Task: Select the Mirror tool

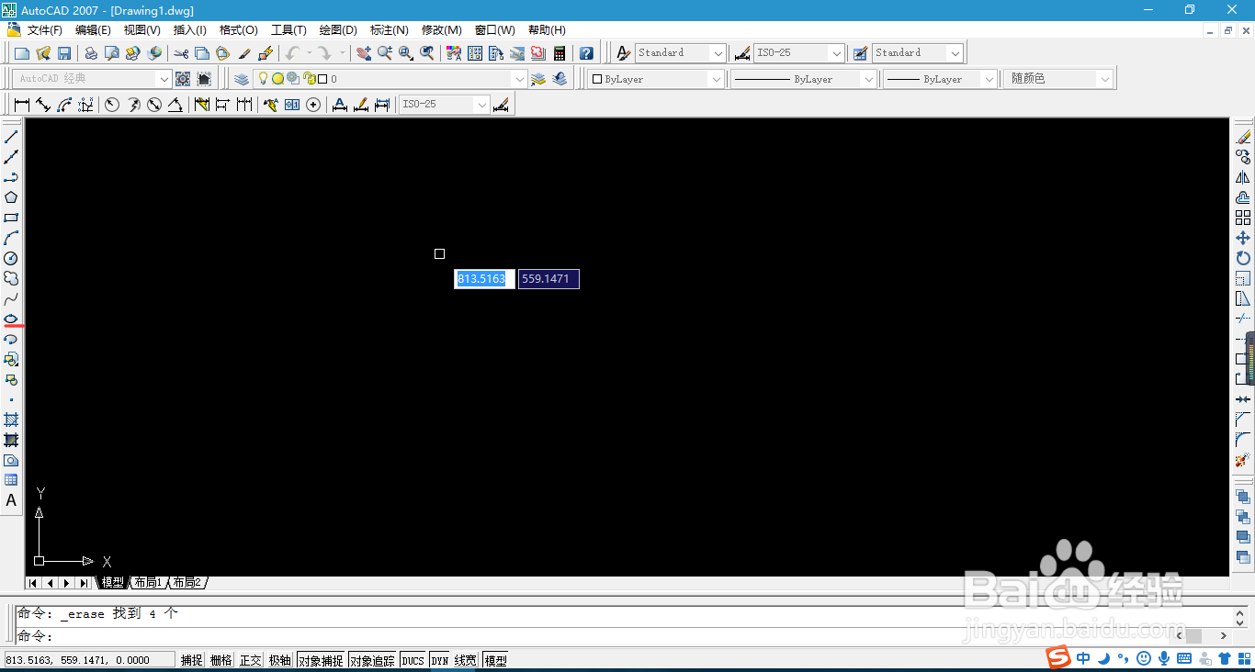Action: pyautogui.click(x=1243, y=177)
